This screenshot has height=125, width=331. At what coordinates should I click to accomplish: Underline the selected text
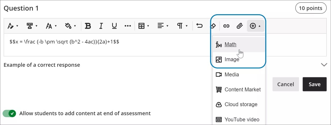tap(114, 26)
